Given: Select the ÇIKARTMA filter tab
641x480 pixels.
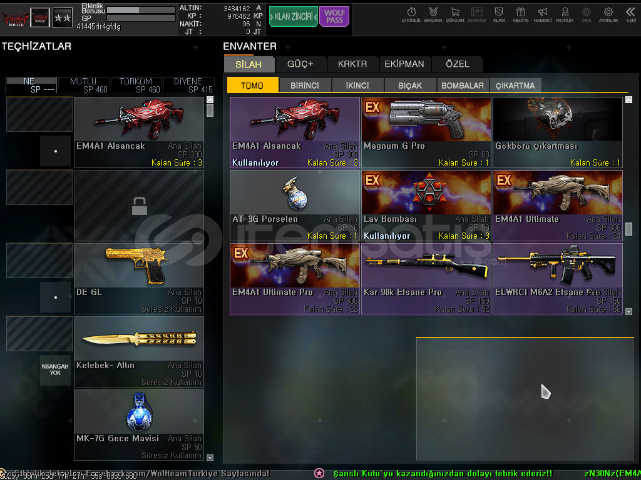Looking at the screenshot, I should 515,85.
